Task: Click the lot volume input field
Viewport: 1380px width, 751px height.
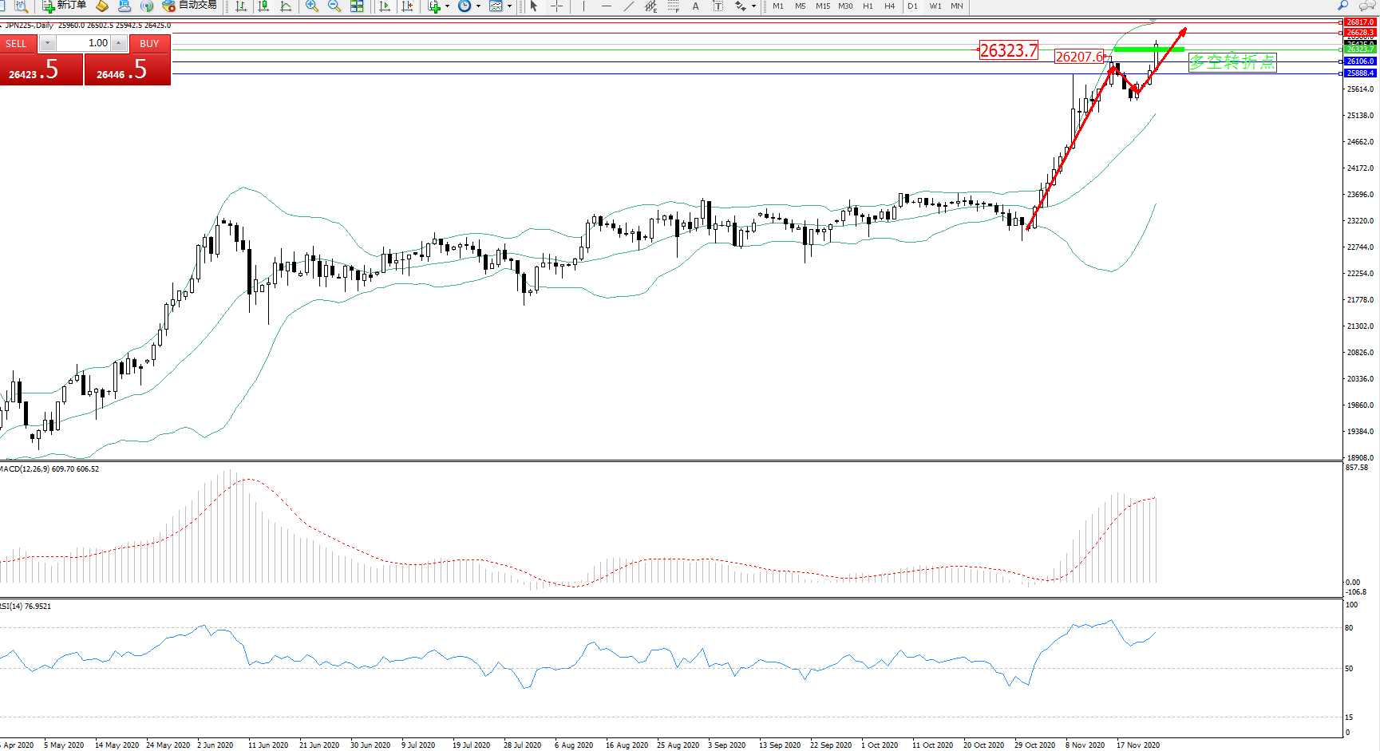Action: (x=84, y=43)
